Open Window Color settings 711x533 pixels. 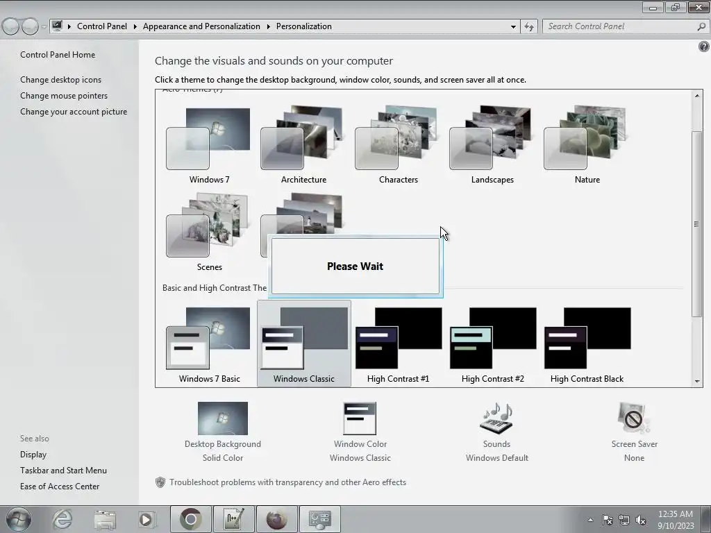360,432
